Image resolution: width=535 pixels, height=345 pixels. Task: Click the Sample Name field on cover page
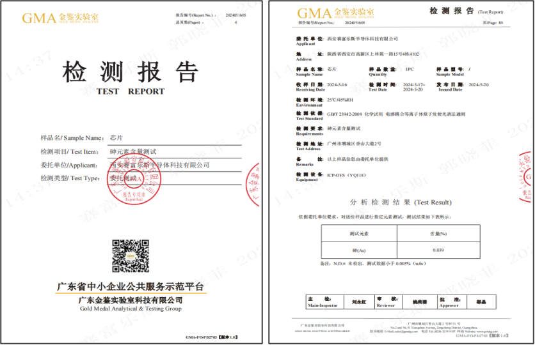[116, 137]
